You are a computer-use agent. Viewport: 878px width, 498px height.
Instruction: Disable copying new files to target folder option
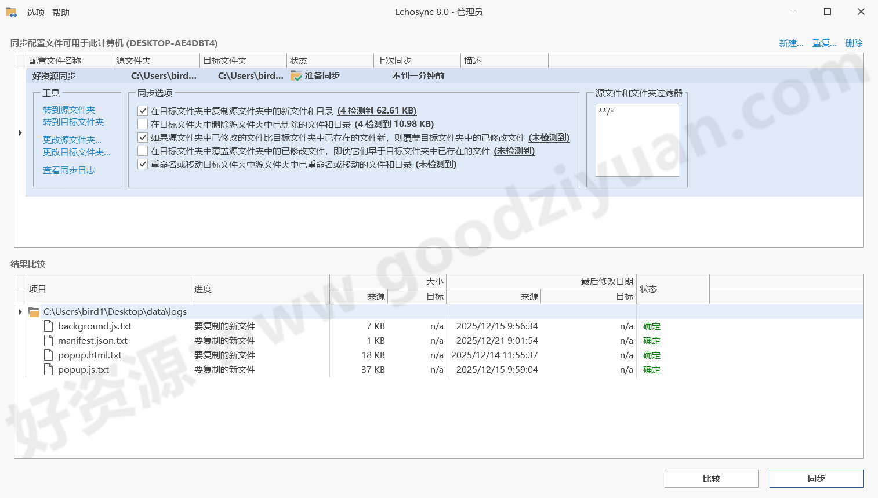tap(142, 111)
